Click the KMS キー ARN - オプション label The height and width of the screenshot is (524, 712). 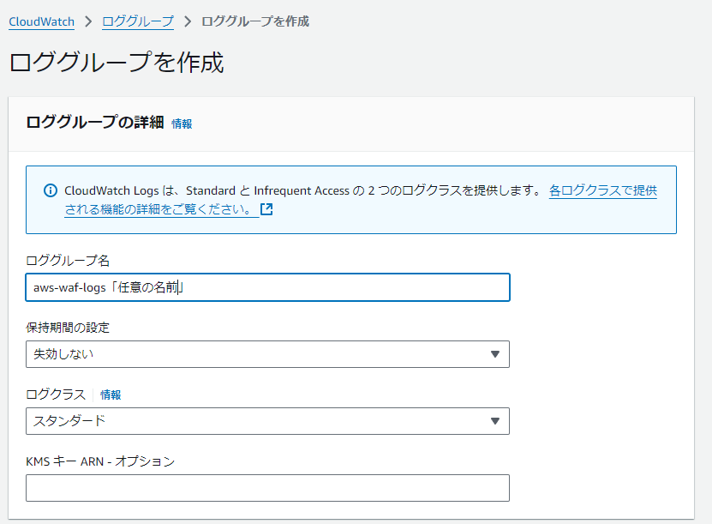[x=100, y=461]
